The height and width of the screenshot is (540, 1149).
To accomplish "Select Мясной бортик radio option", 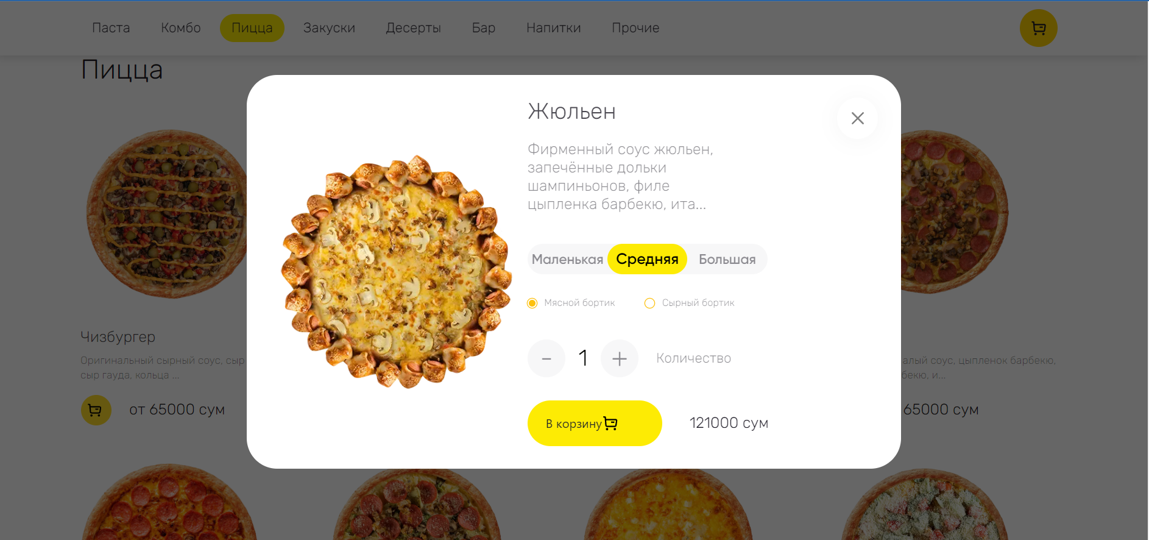I will pyautogui.click(x=532, y=303).
